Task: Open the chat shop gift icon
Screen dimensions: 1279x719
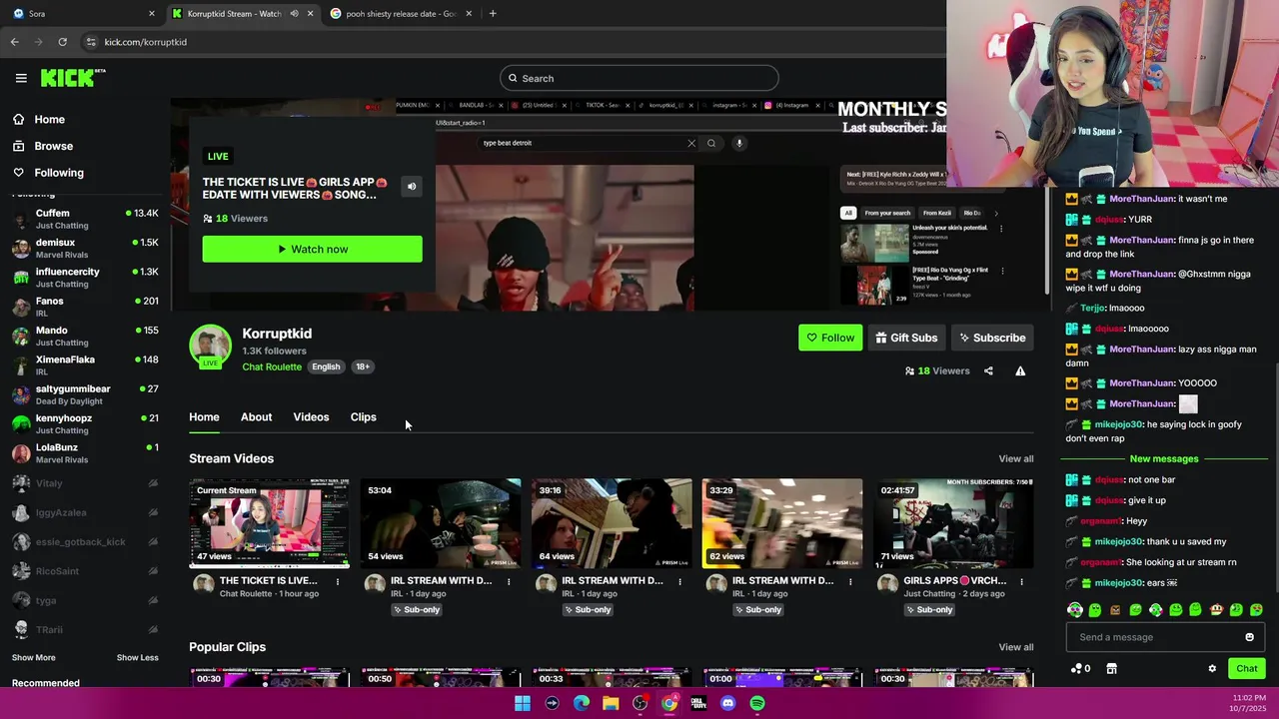Action: coord(1111,669)
